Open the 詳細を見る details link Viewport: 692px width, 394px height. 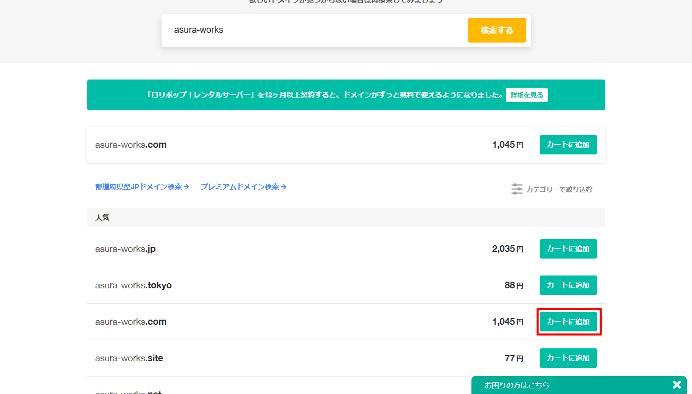526,95
